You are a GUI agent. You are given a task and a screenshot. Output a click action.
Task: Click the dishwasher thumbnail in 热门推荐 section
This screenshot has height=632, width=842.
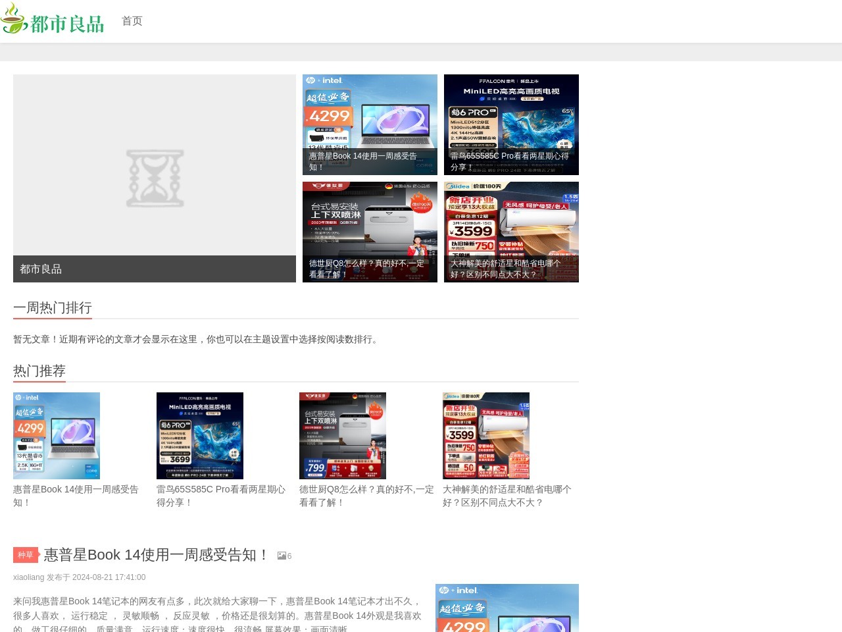(343, 435)
